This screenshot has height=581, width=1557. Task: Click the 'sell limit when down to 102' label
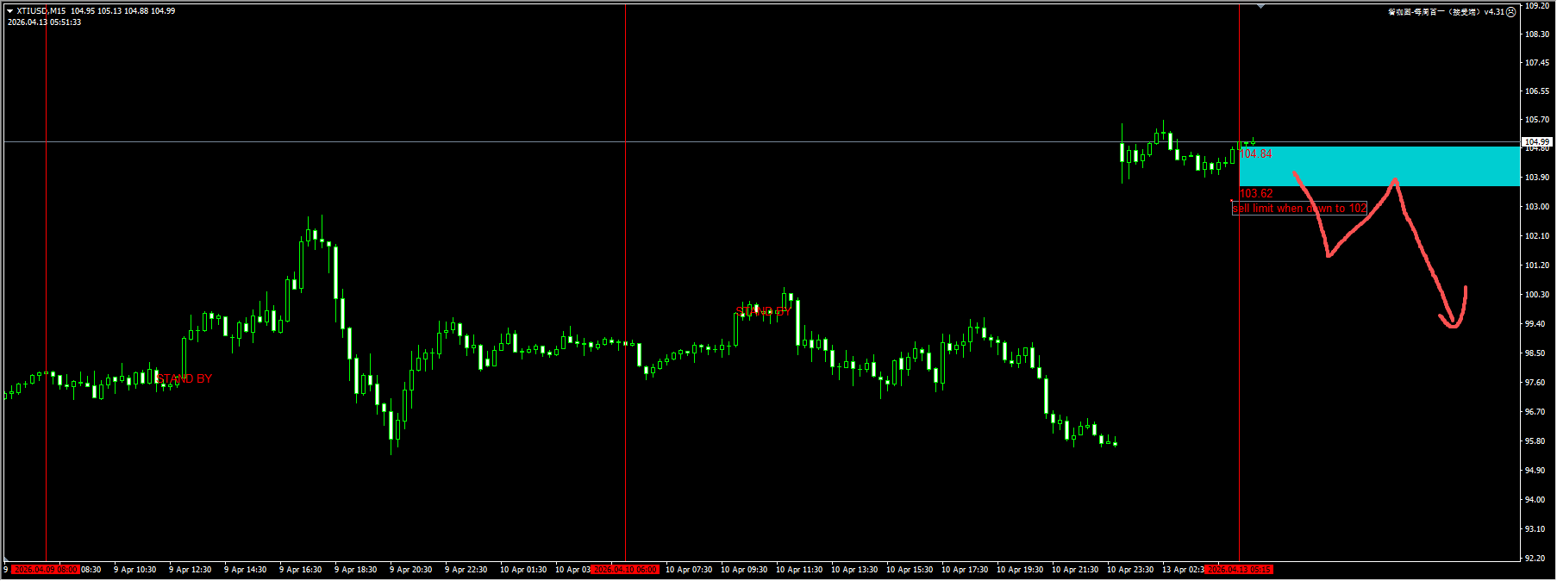(x=1298, y=208)
